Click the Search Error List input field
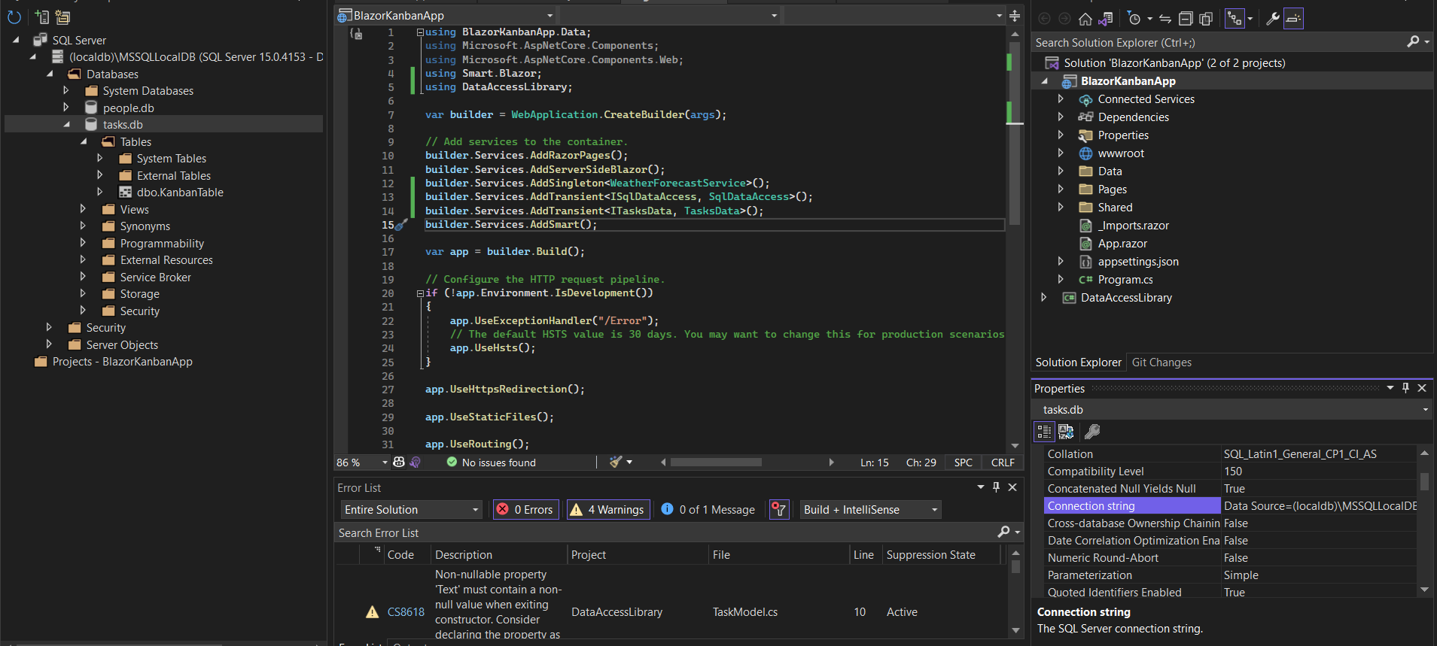The image size is (1437, 646). point(664,532)
